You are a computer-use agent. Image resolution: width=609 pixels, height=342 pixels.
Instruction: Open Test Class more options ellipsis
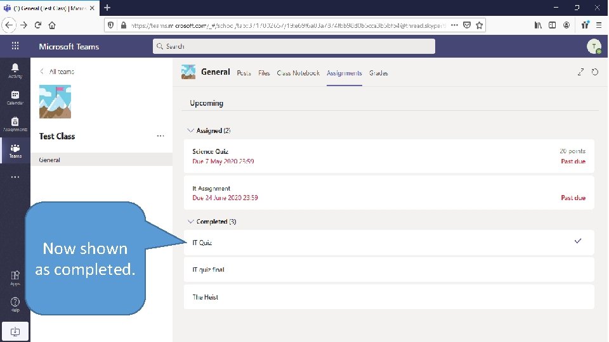click(x=160, y=136)
